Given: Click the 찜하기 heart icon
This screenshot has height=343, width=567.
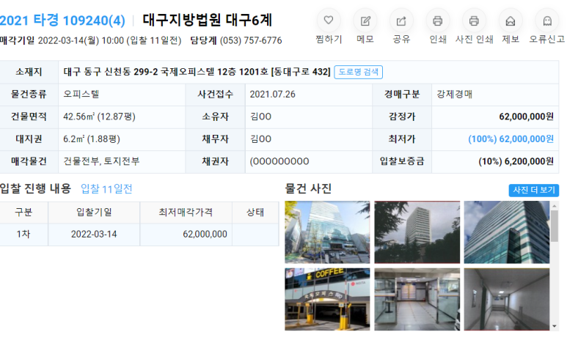Looking at the screenshot, I should (329, 21).
